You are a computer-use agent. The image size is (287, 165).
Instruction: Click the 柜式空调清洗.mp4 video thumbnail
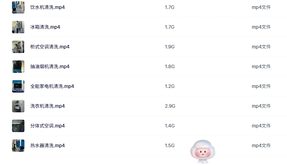click(18, 47)
